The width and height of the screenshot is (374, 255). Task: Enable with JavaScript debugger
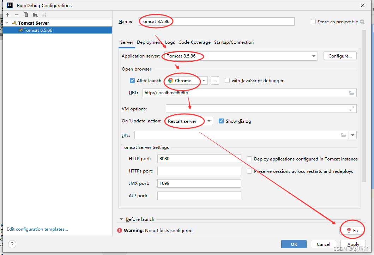click(x=227, y=81)
